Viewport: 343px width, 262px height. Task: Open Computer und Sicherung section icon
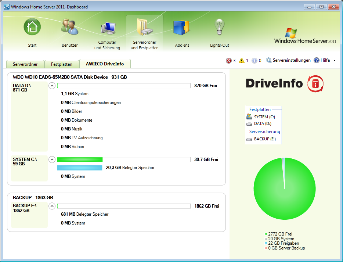108,28
